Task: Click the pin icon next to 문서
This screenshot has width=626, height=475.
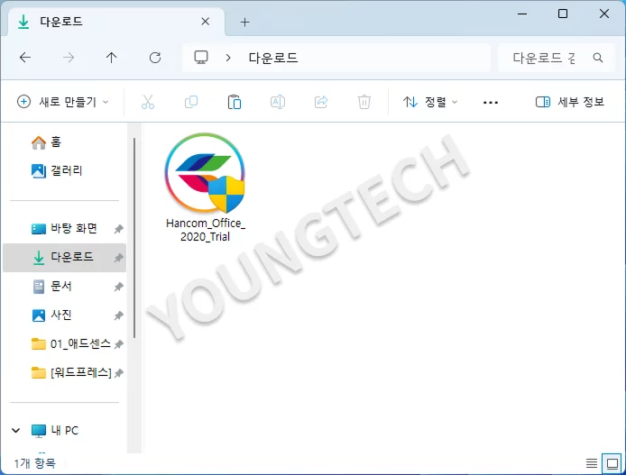Action: 118,287
